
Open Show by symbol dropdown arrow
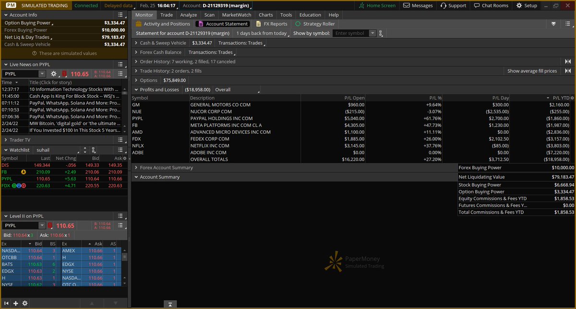[x=373, y=34]
